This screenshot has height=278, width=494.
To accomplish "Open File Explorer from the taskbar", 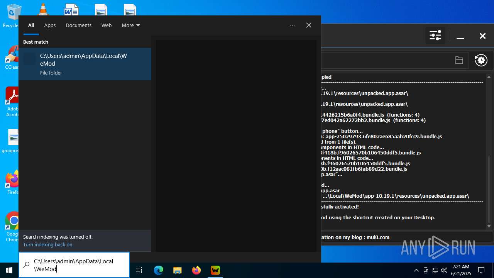I will [178, 270].
